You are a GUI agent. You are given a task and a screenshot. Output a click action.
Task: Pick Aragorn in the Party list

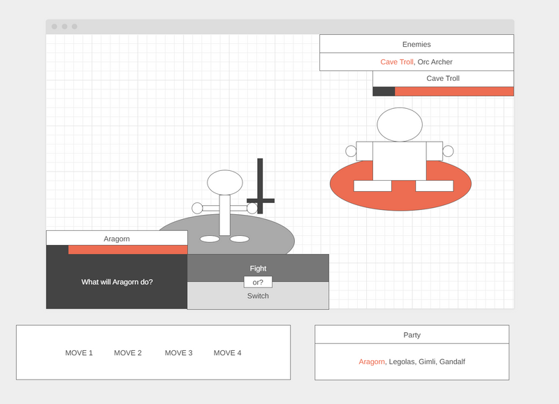point(372,361)
